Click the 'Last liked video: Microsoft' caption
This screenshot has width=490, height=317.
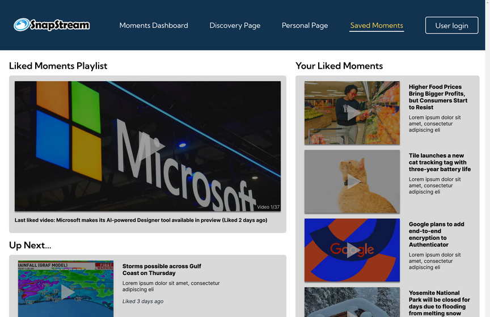pyautogui.click(x=141, y=220)
